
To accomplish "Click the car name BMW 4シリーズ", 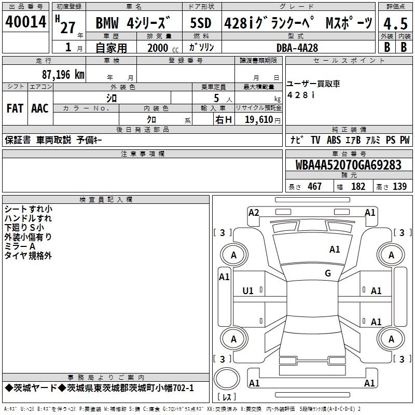I will coord(133,24).
